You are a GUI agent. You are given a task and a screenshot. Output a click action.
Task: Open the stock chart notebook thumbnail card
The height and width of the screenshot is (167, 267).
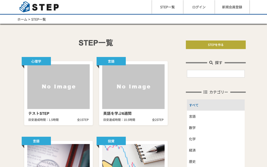click(133, 155)
